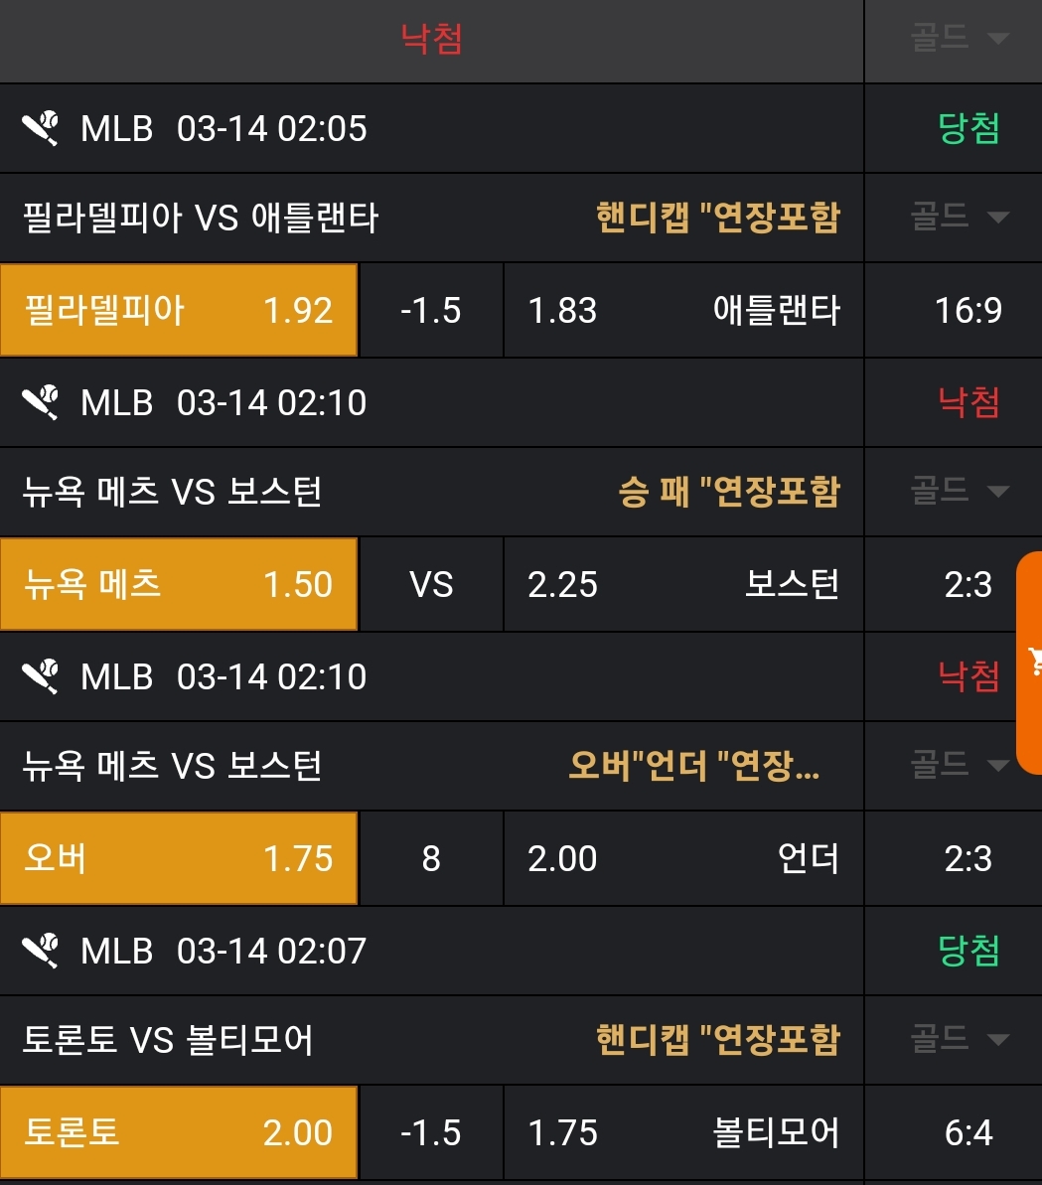
Task: Click the 16:9 final score cell
Action: coord(968,311)
